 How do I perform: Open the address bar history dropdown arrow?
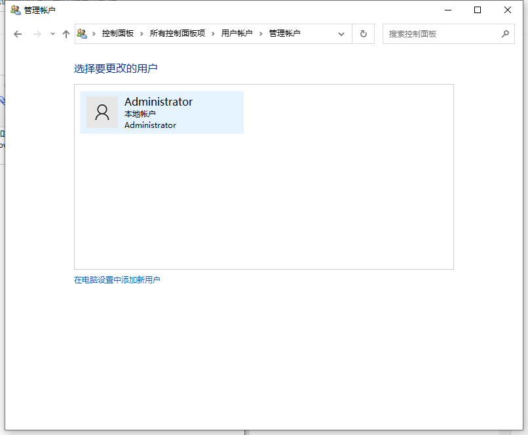(x=341, y=33)
